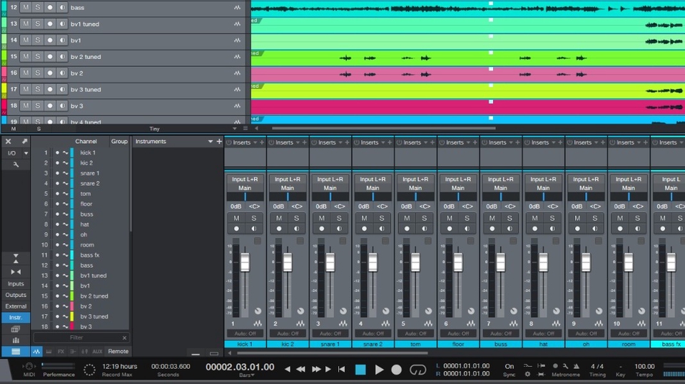Viewport: 685px width, 384px height.
Task: Open Inserts dropdown on kick 1 channel
Action: pos(255,142)
